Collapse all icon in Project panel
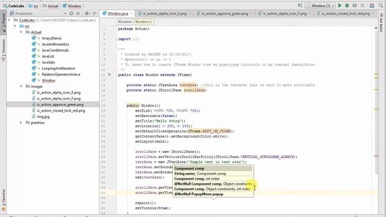386x217 pixels. pos(78,13)
